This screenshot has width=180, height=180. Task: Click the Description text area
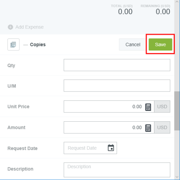click(117, 170)
